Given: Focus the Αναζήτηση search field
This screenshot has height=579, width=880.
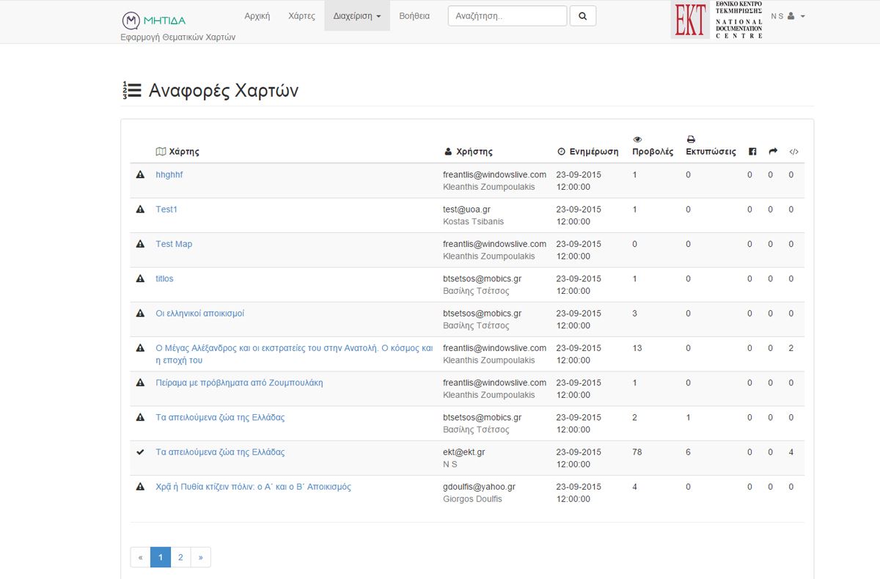Looking at the screenshot, I should click(x=507, y=16).
